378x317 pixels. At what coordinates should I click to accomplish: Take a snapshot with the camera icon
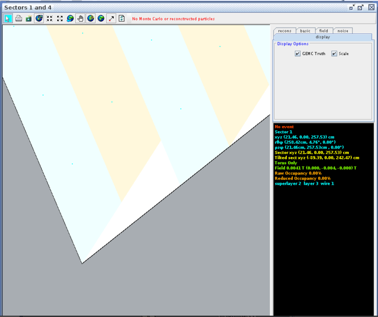click(29, 19)
